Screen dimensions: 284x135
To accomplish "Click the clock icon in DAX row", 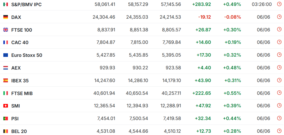I will 279,17.
